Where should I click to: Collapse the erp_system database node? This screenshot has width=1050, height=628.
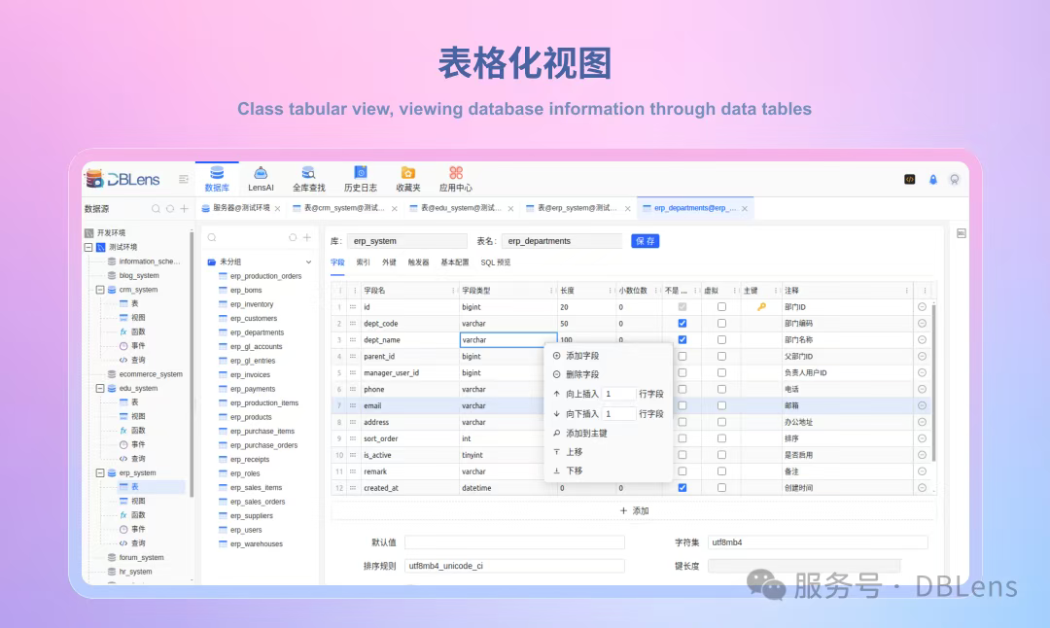click(x=99, y=474)
